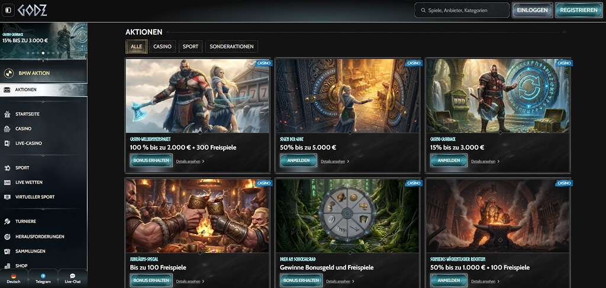Image resolution: width=606 pixels, height=288 pixels.
Task: Select the SONDERAKTIONEN filter tab
Action: tap(231, 46)
